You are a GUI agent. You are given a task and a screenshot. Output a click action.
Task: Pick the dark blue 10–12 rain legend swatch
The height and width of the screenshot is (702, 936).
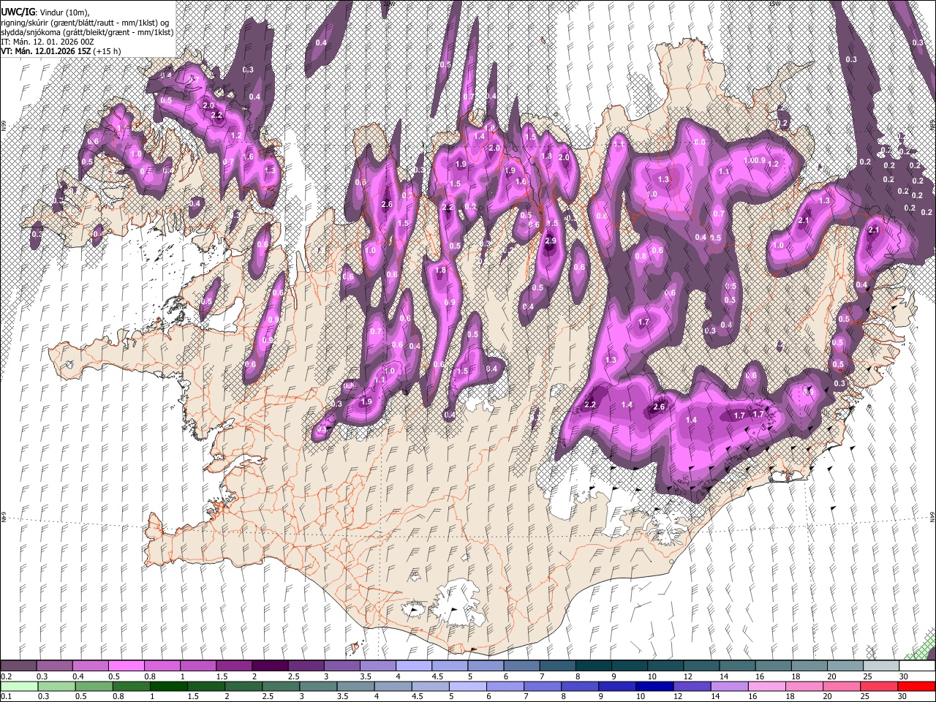click(x=654, y=687)
